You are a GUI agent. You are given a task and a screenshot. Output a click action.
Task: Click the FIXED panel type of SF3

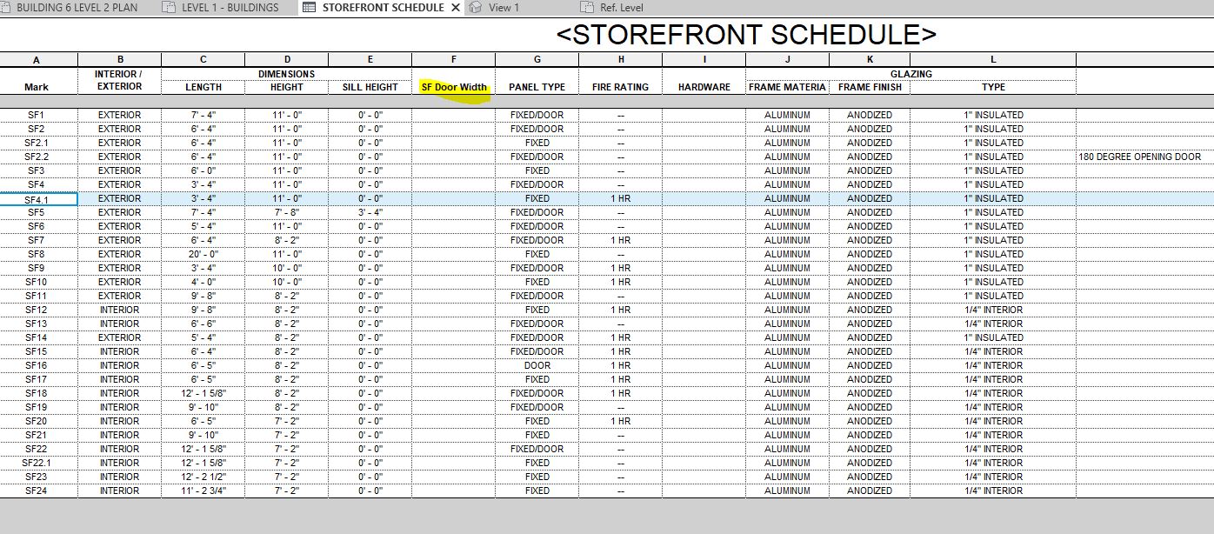(x=537, y=170)
